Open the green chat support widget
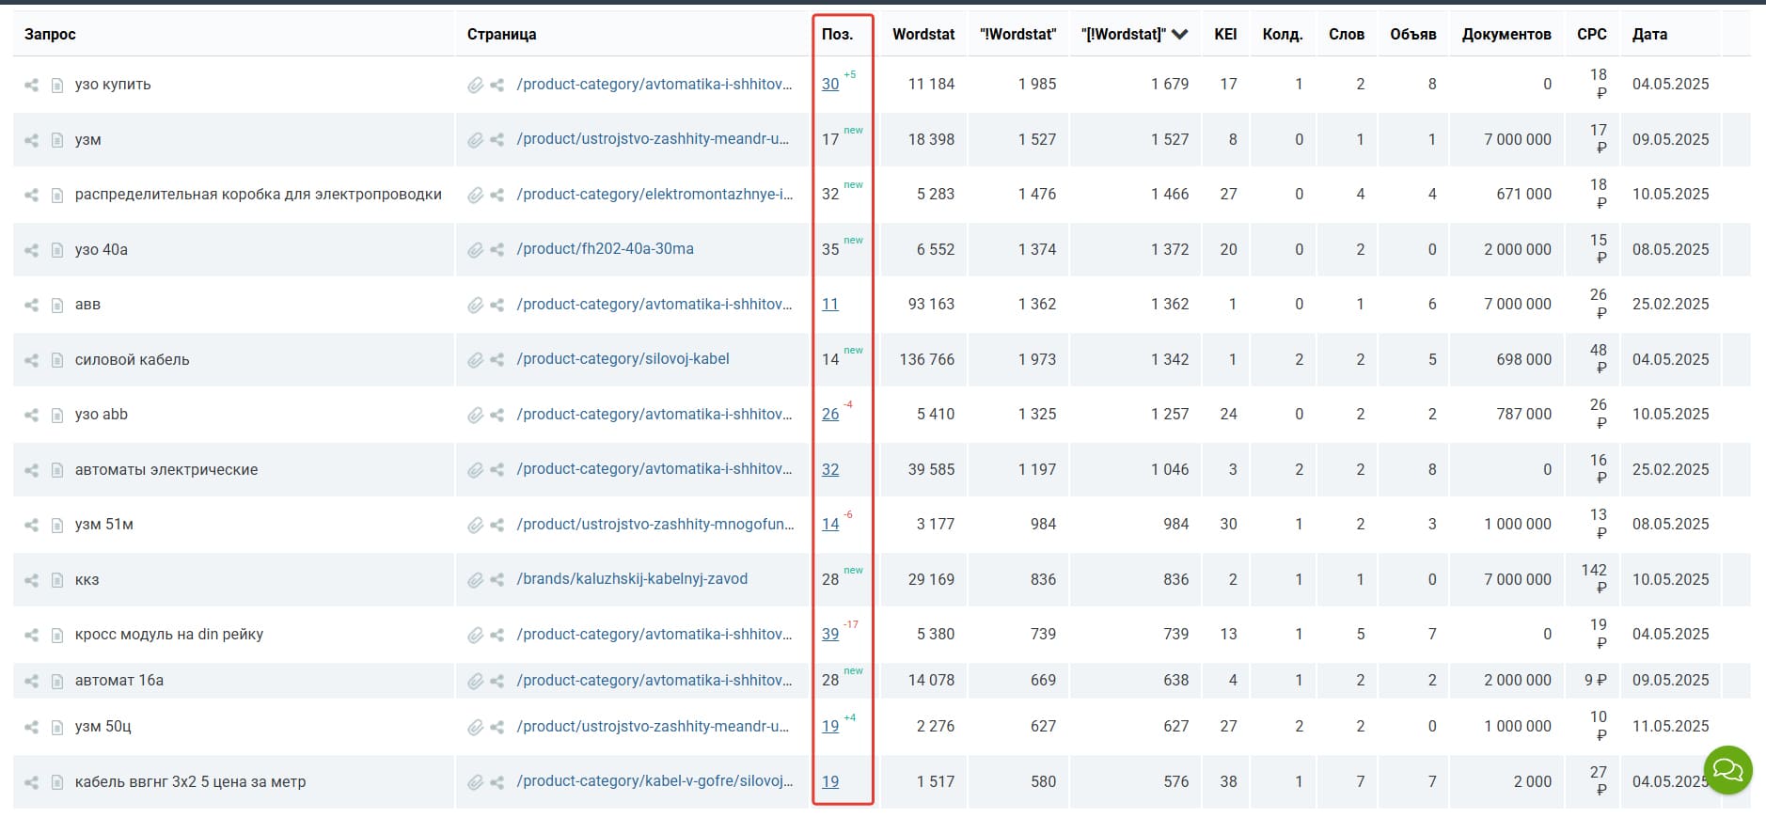The width and height of the screenshot is (1766, 818). (1727, 770)
